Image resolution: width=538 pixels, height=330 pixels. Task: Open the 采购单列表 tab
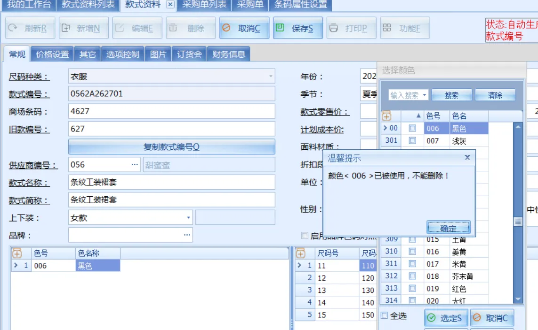coord(204,5)
